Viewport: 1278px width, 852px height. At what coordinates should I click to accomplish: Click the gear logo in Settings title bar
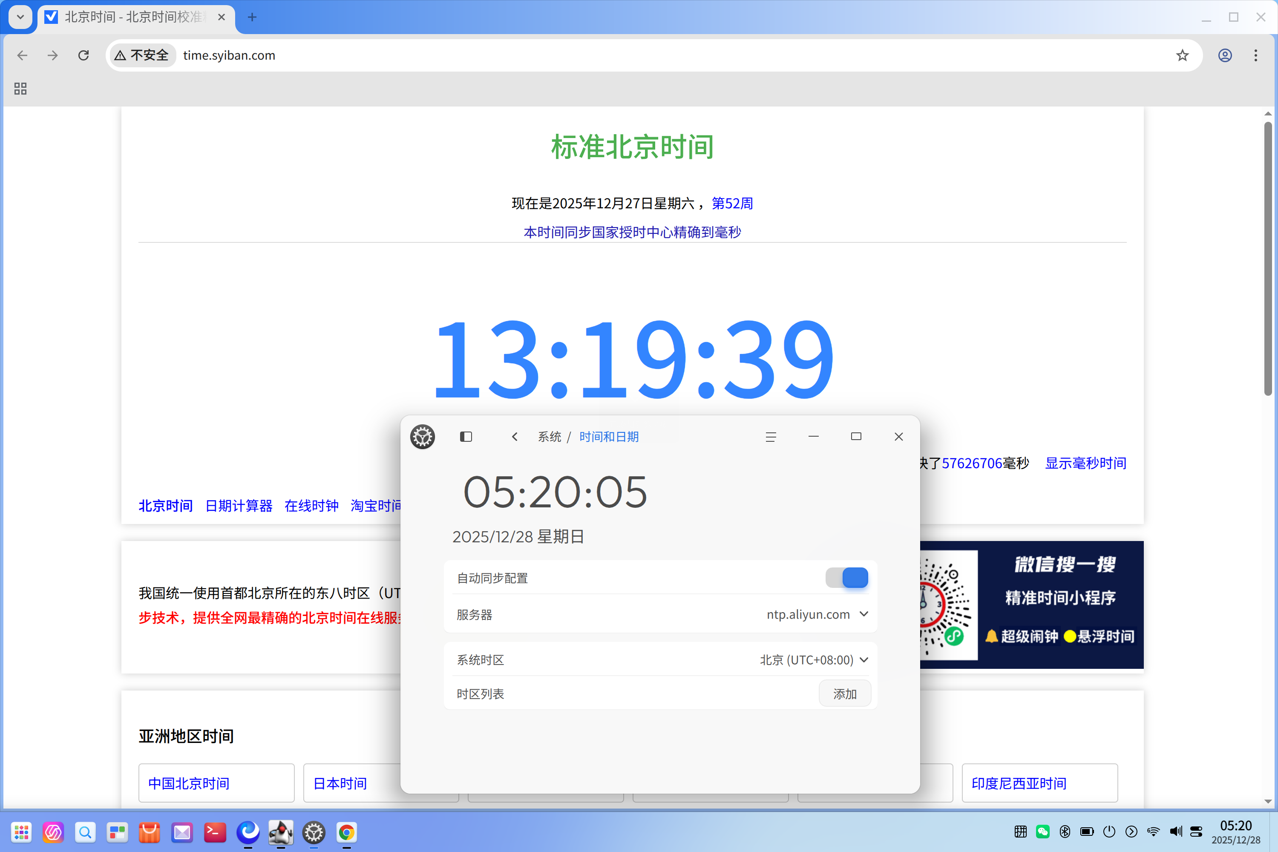[422, 437]
